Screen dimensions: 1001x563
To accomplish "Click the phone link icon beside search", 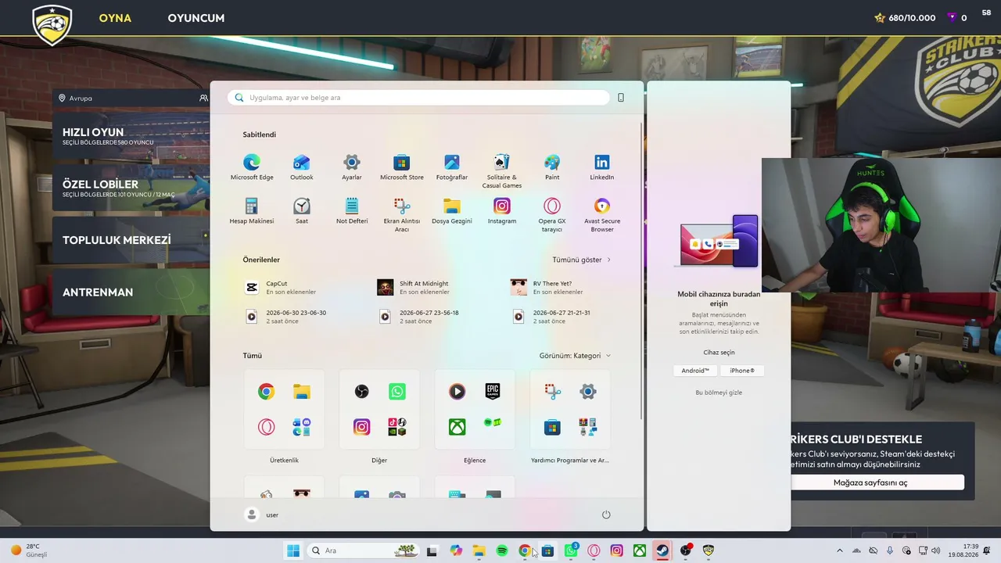I will [x=621, y=98].
